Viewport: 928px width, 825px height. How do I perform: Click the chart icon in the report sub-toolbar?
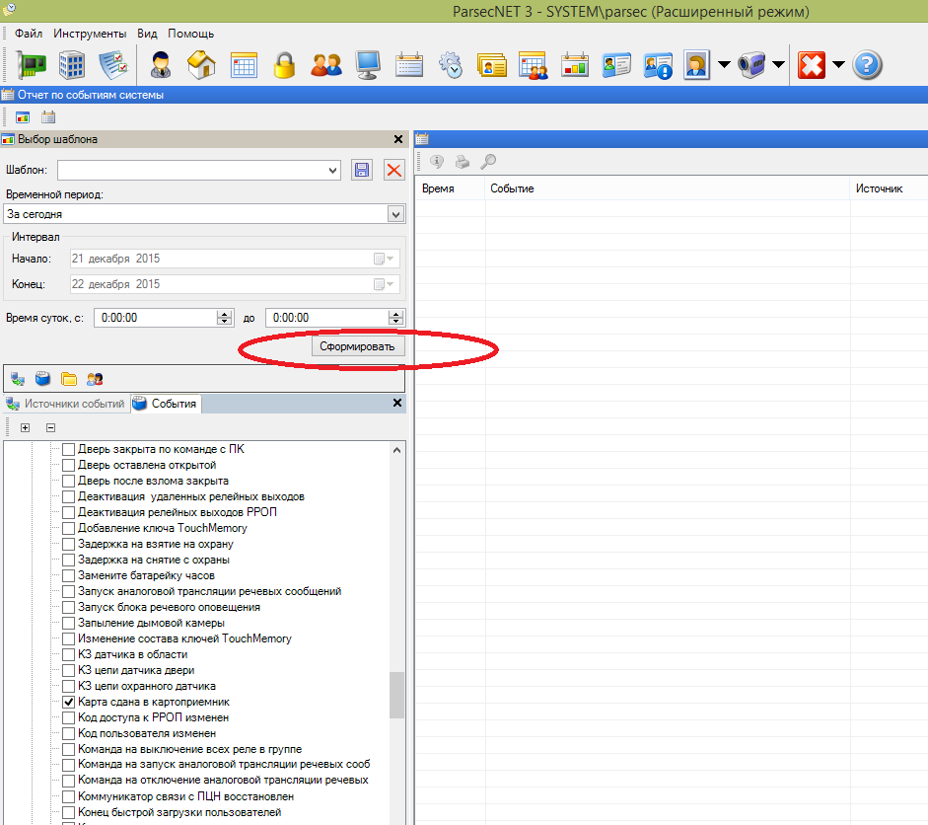23,117
